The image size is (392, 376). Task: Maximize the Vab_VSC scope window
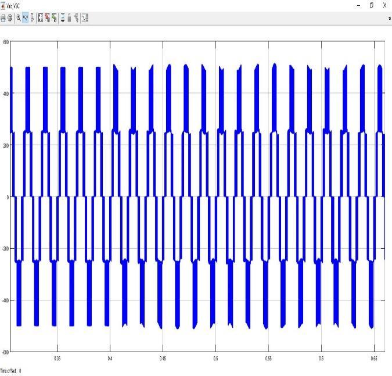[x=372, y=5]
